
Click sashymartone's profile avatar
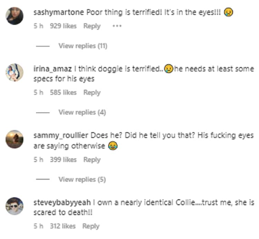pyautogui.click(x=15, y=16)
